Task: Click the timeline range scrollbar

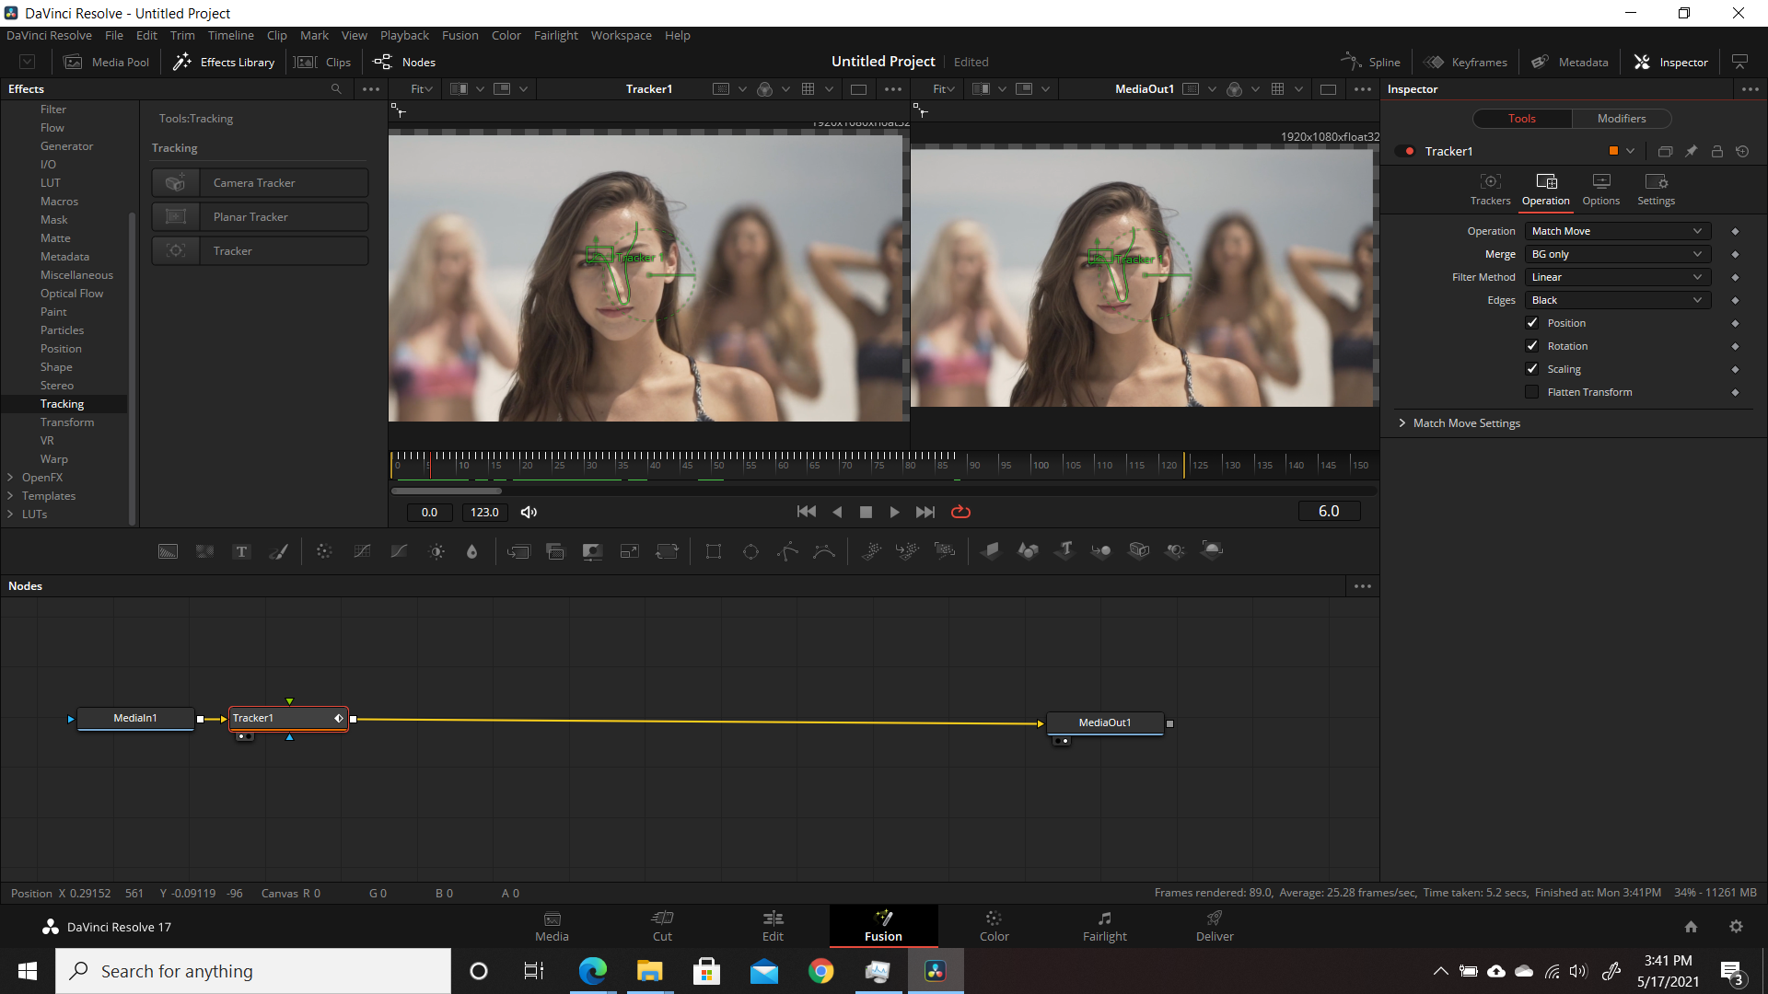Action: coord(447,491)
